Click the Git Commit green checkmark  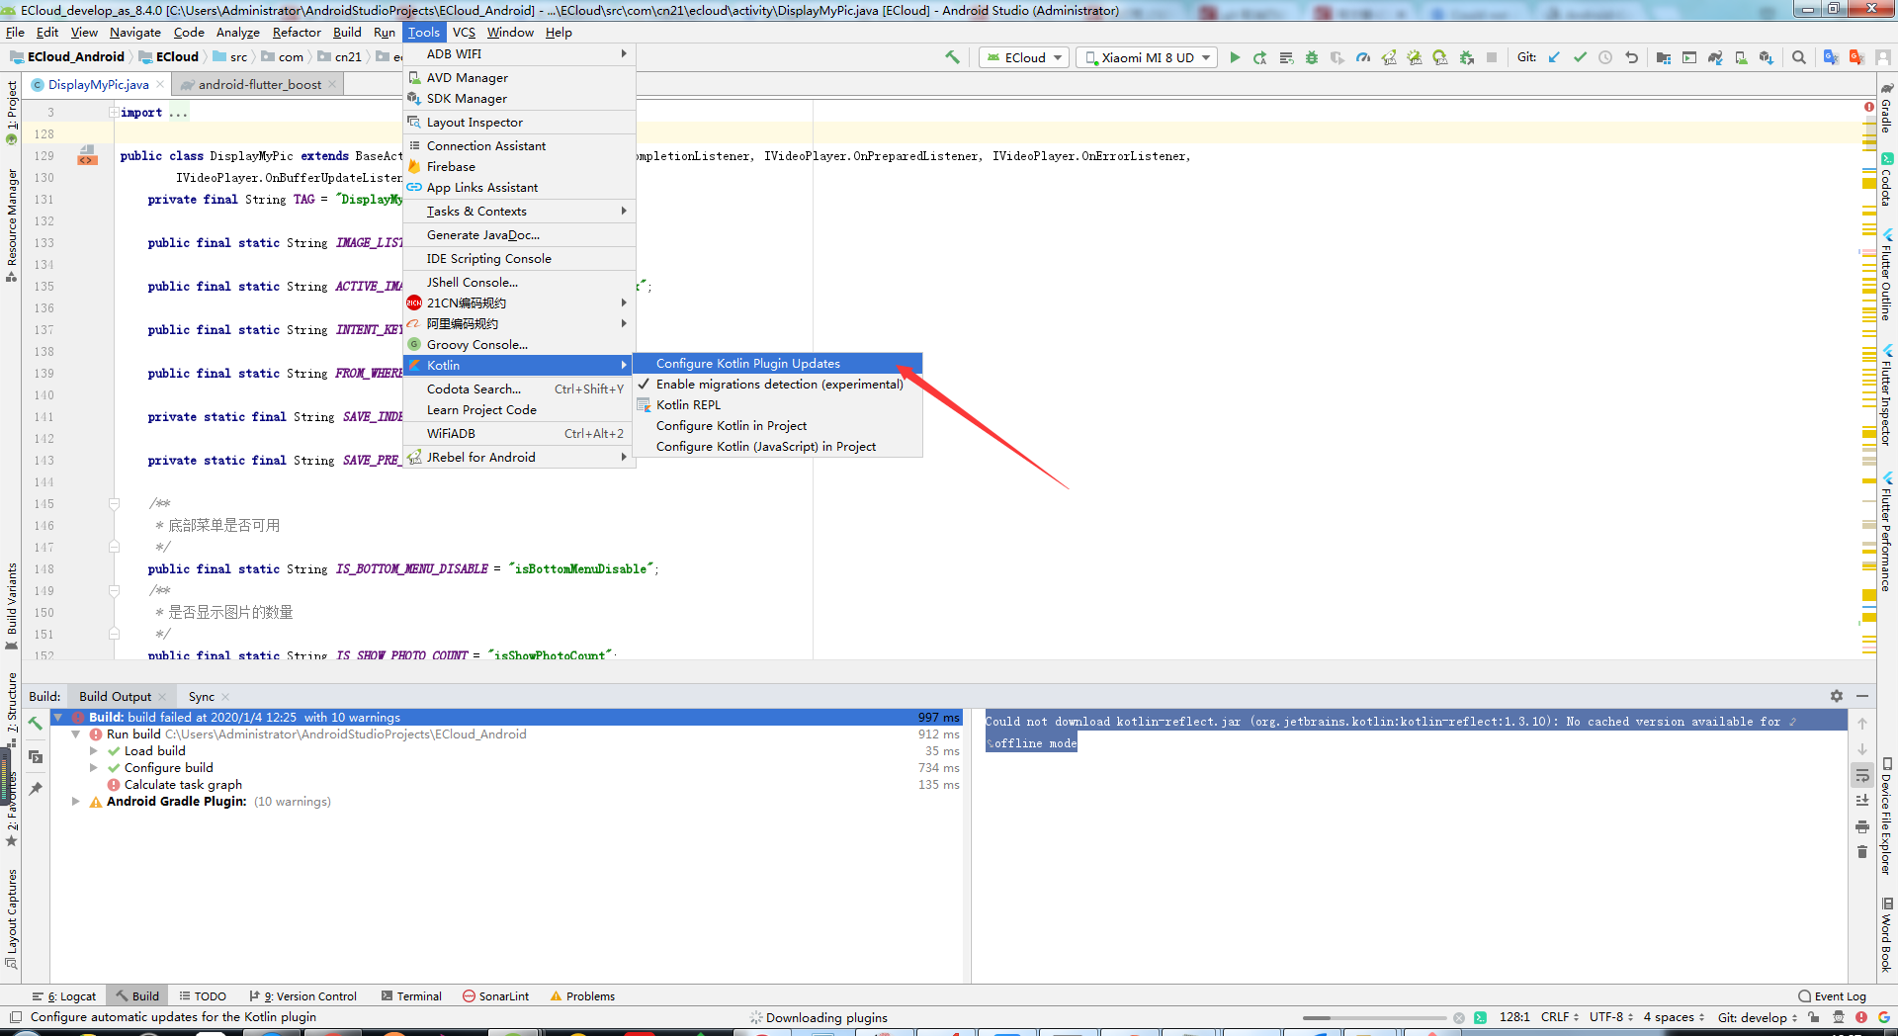(x=1580, y=57)
